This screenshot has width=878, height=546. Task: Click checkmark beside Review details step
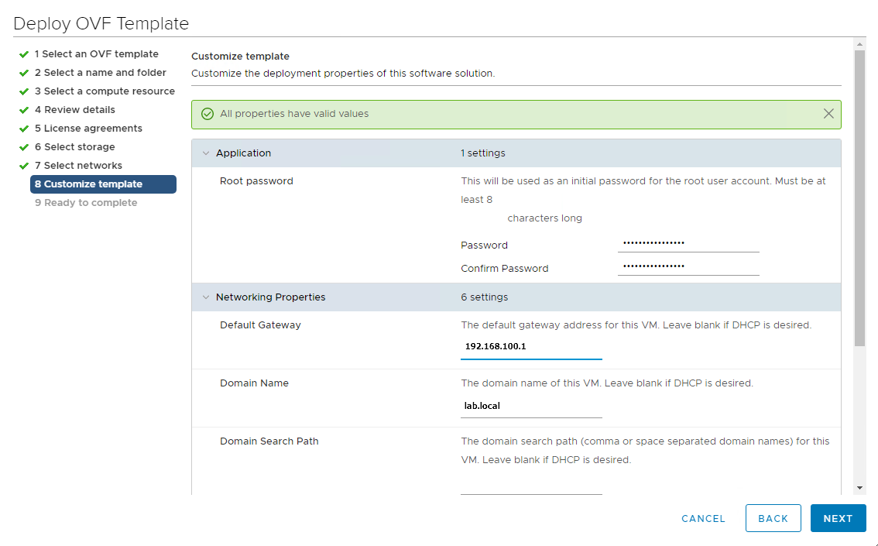(24, 110)
